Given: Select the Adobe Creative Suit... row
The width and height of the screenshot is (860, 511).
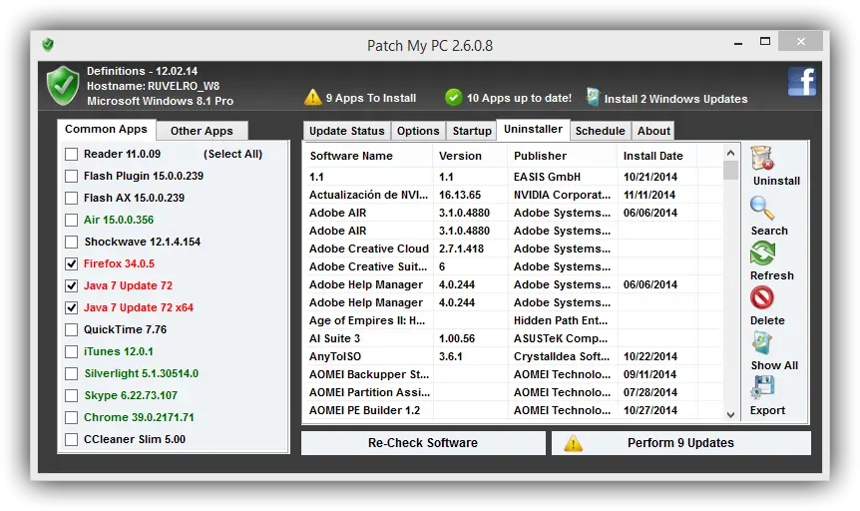Looking at the screenshot, I should 514,266.
